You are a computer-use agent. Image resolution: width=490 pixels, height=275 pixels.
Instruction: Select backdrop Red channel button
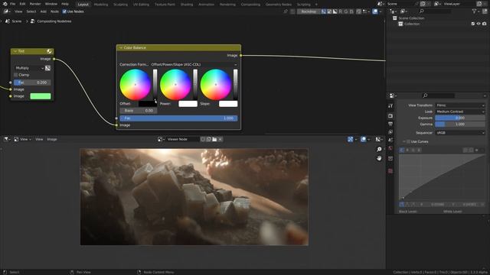tap(341, 11)
